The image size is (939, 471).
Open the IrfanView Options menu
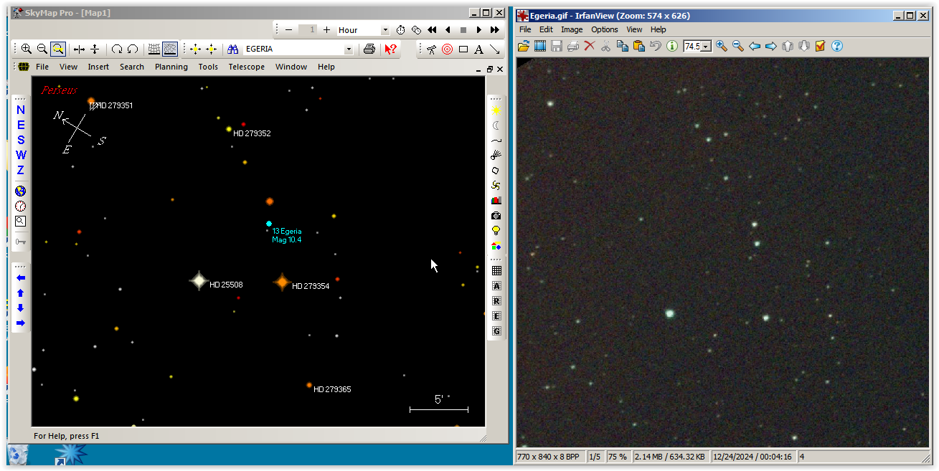[605, 29]
